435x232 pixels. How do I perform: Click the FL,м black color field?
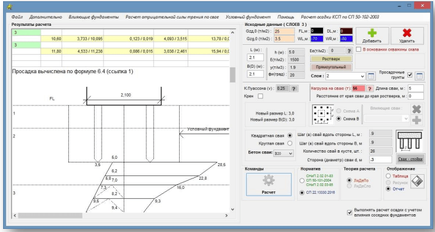(x=317, y=31)
